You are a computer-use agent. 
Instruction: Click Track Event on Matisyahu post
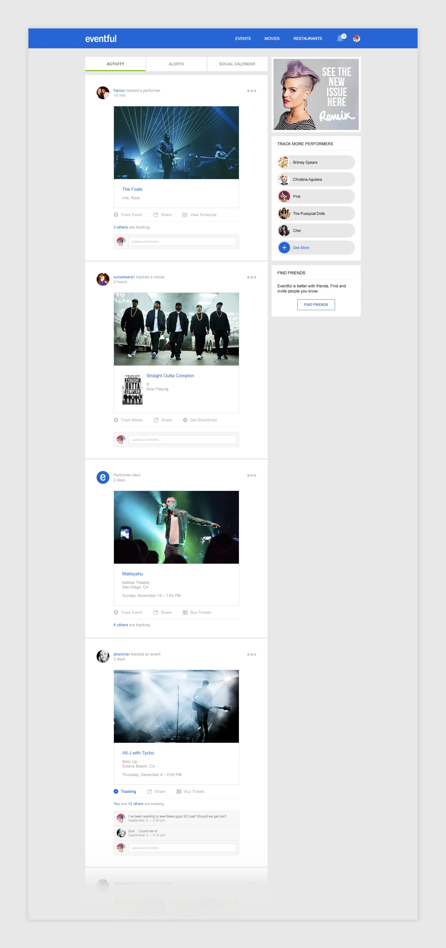coord(128,613)
